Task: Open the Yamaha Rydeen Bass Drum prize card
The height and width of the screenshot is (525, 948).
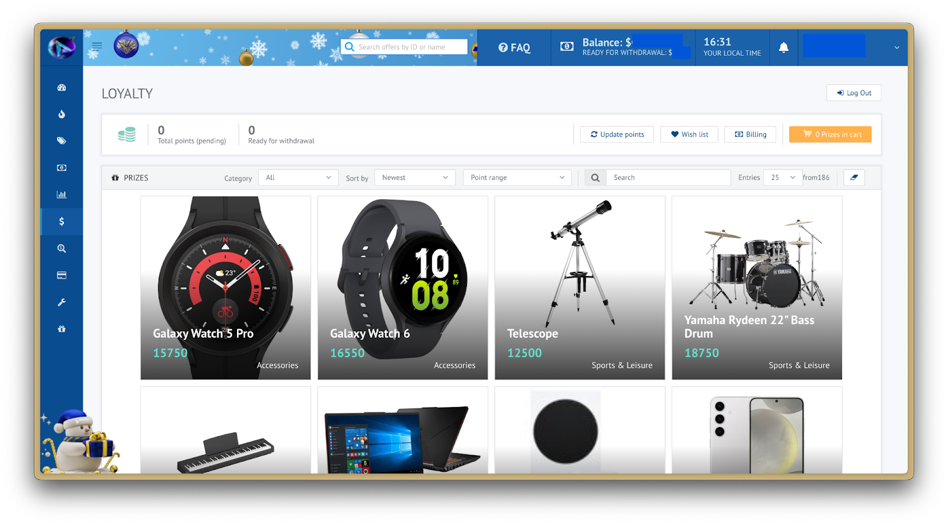Action: point(757,288)
